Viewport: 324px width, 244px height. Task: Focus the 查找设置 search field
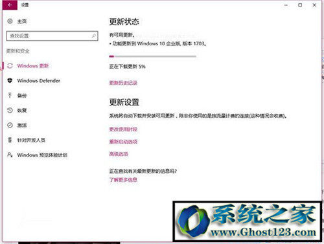pyautogui.click(x=52, y=36)
